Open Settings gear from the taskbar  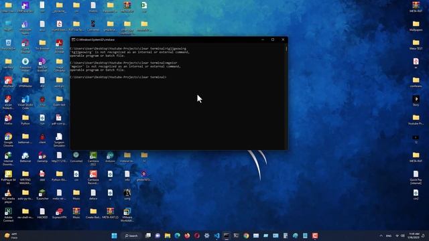(207, 236)
